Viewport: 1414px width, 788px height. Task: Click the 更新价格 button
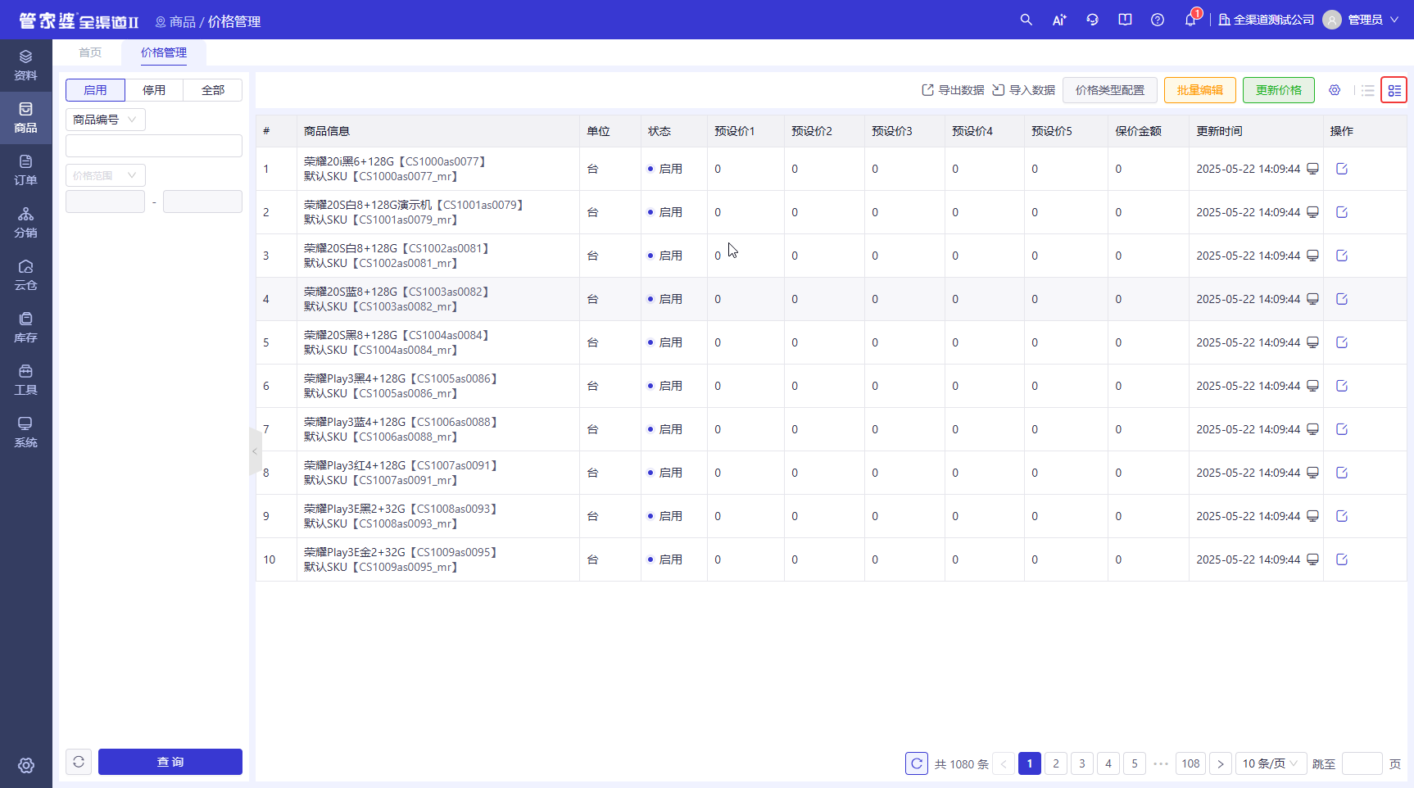pyautogui.click(x=1279, y=90)
